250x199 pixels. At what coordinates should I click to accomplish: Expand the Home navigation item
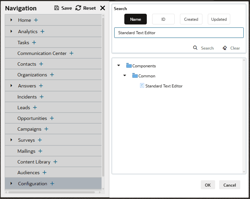click(x=11, y=20)
